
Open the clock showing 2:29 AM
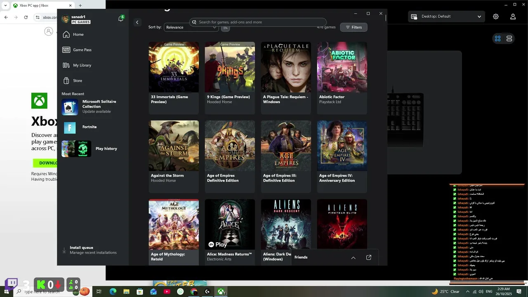coord(504,292)
